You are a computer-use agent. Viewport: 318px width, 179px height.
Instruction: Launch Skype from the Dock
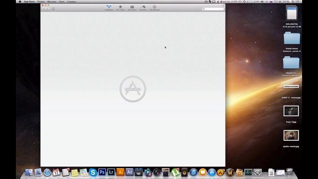(x=93, y=173)
